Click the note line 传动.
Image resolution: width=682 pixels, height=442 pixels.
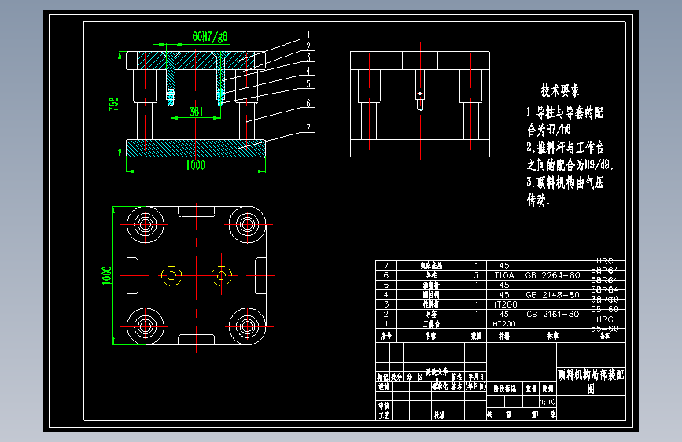(x=539, y=200)
